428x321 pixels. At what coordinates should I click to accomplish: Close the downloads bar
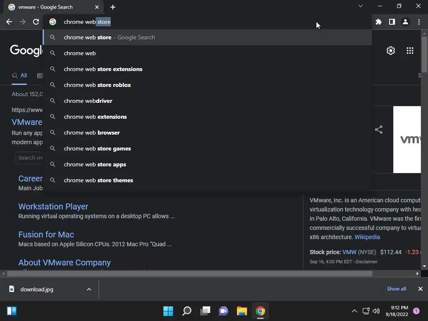click(420, 289)
